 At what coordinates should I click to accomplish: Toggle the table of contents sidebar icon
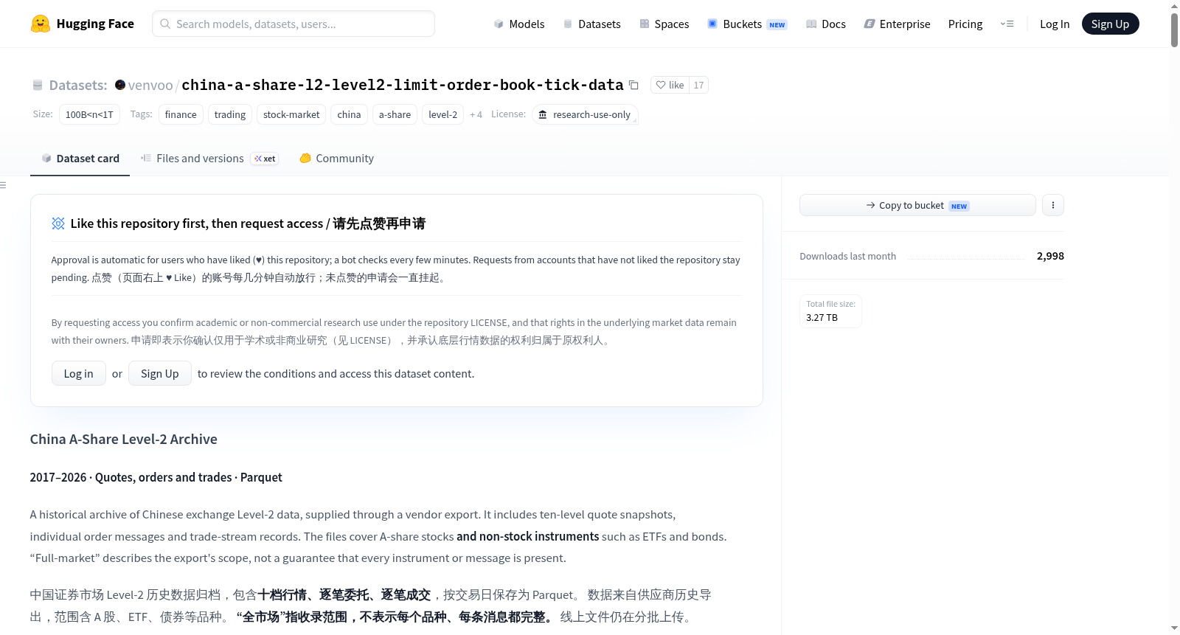pos(3,185)
